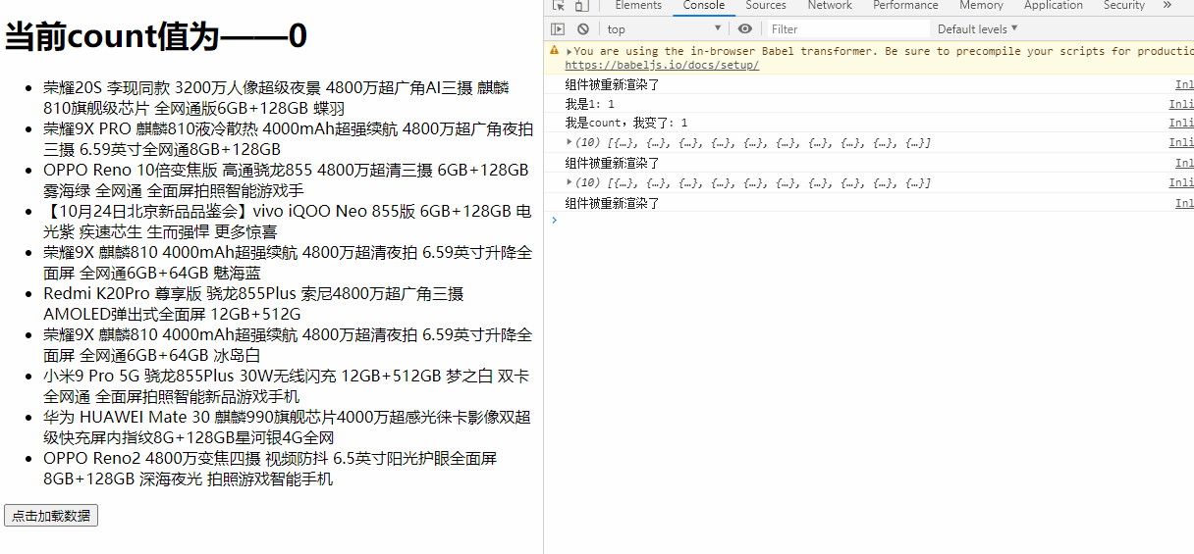Clear the console with the ban icon

583,29
